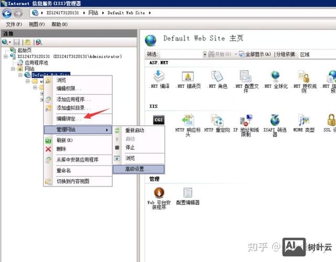Click the globe connect icon in connections toolbar
Image resolution: width=336 pixels, height=262 pixels.
tap(6, 42)
